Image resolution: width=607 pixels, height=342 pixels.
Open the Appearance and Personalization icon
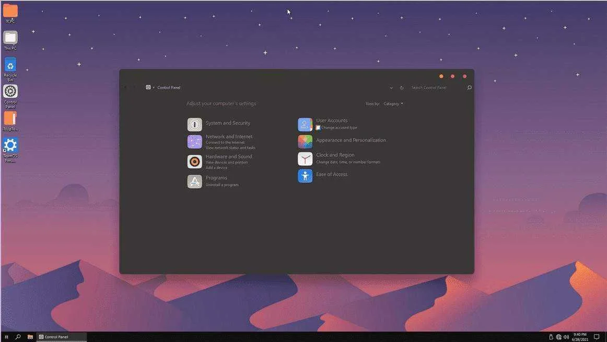[305, 142]
